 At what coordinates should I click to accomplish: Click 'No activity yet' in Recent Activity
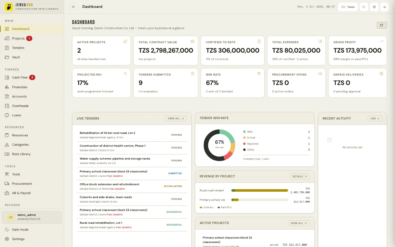(x=352, y=147)
